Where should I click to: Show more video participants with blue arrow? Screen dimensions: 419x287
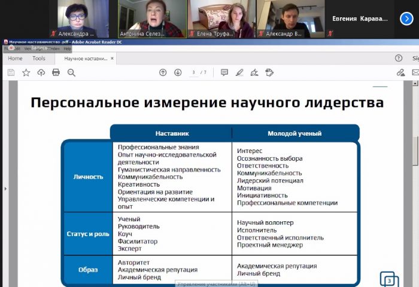point(406,19)
